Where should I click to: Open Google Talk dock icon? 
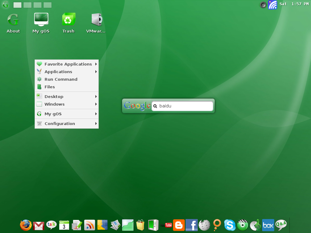pyautogui.click(x=51, y=225)
